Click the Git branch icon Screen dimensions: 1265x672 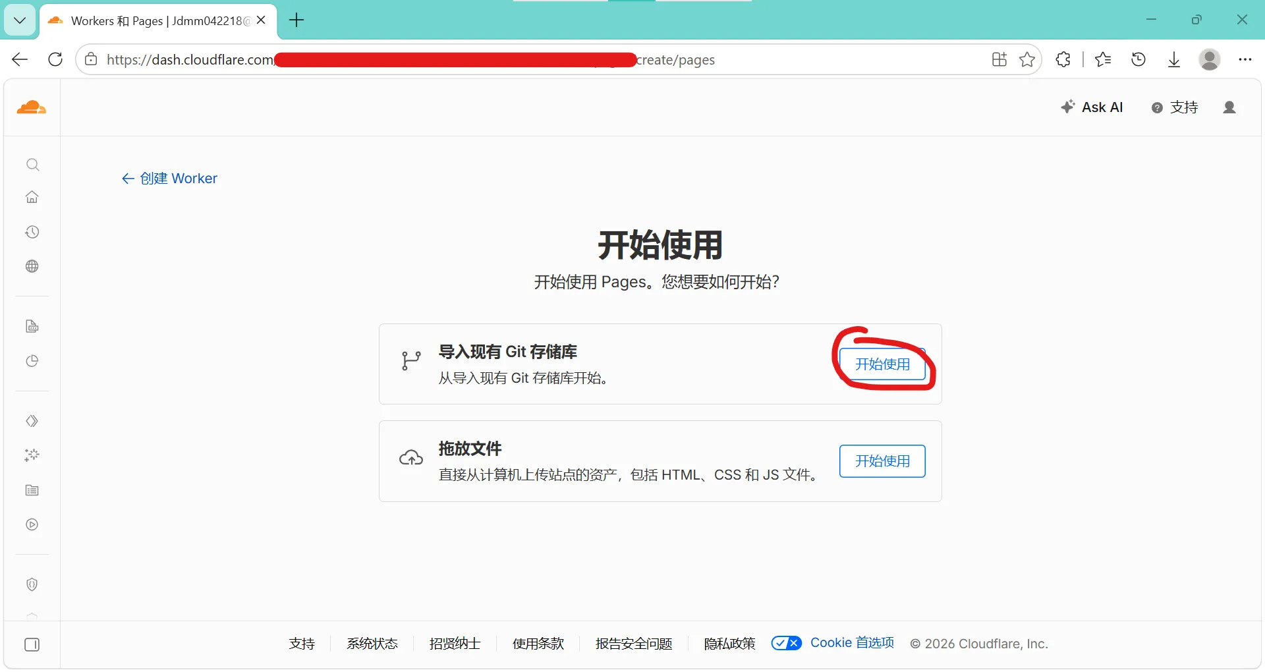pos(411,360)
